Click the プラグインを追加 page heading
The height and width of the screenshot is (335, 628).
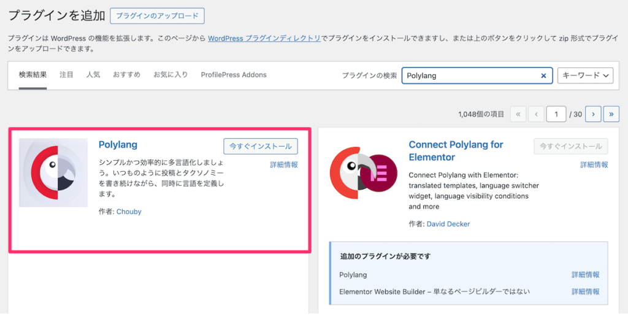click(x=56, y=15)
